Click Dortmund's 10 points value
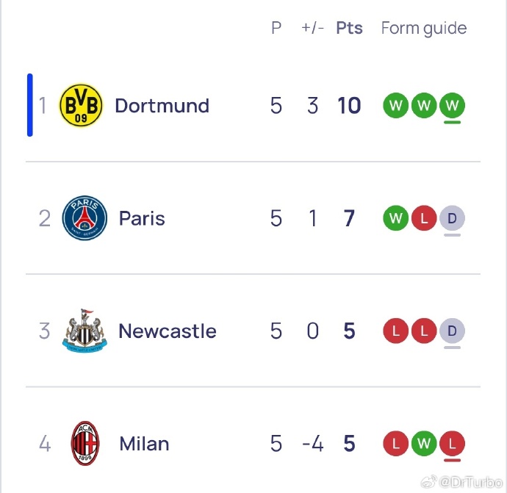The width and height of the screenshot is (507, 493). [349, 106]
